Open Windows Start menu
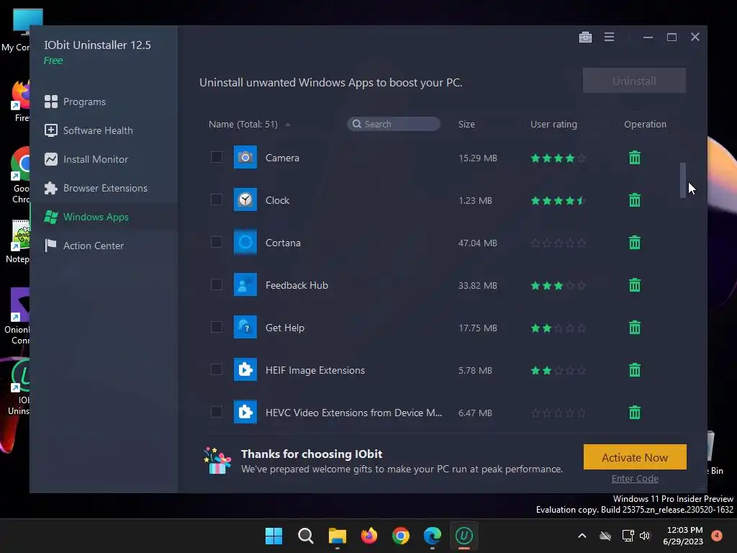Image resolution: width=737 pixels, height=553 pixels. pos(273,536)
